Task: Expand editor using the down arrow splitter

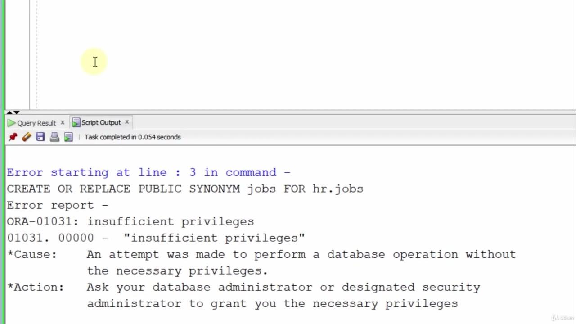Action: [17, 112]
